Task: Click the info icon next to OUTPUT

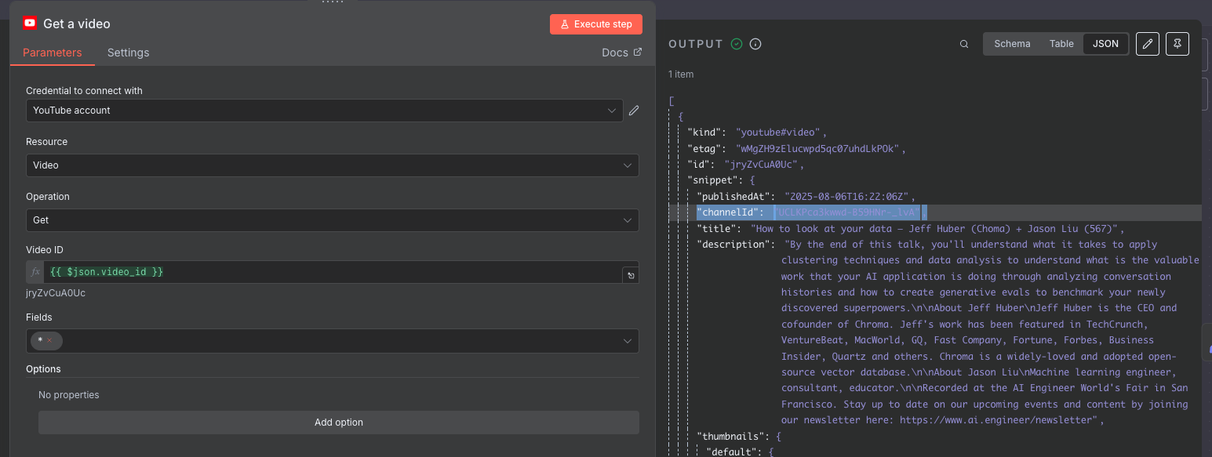Action: (x=755, y=44)
